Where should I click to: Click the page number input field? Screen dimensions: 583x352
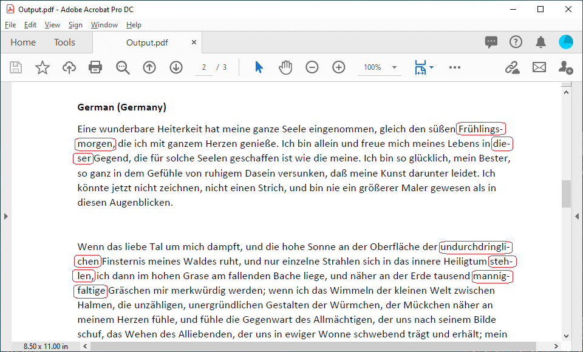[205, 67]
